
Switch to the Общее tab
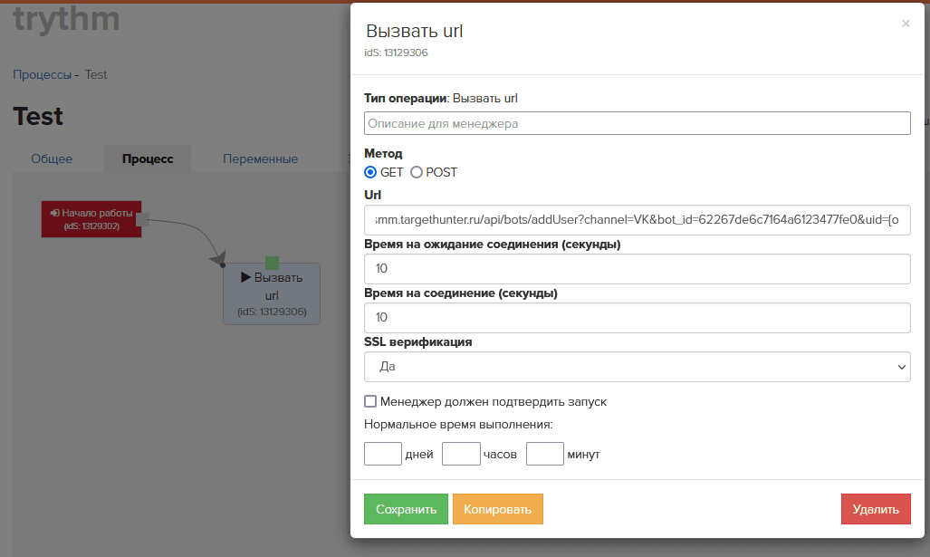coord(52,158)
